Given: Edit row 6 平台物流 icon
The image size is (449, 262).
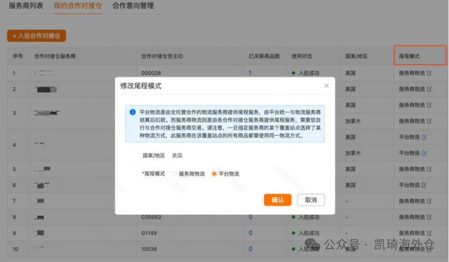Looking at the screenshot, I should click(x=424, y=185).
